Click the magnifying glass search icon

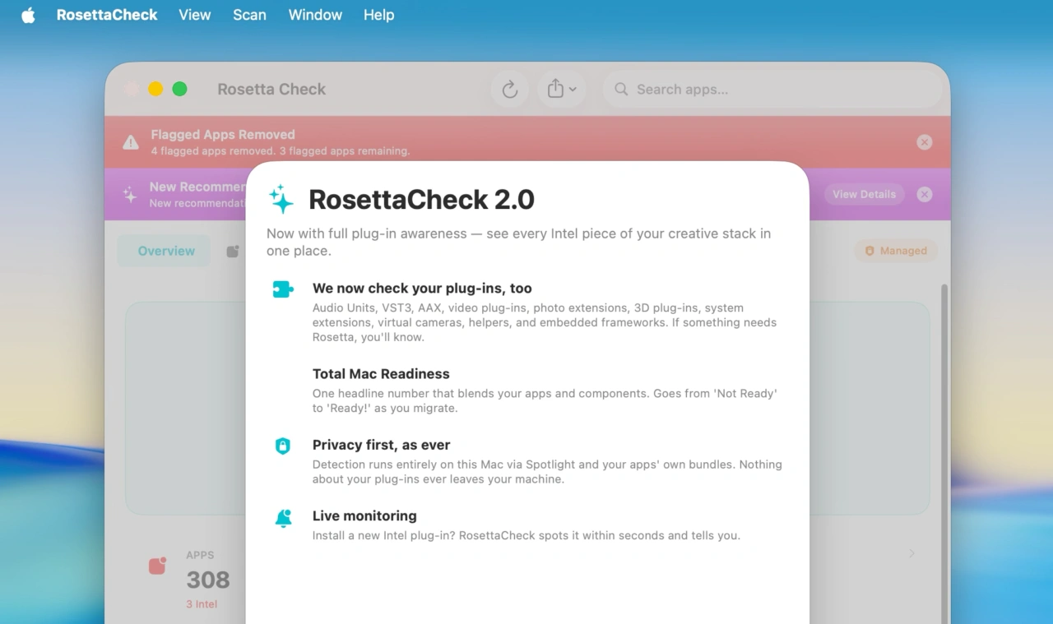point(621,89)
